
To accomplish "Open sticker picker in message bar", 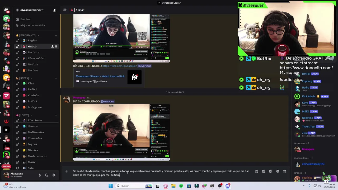I will [271, 171].
